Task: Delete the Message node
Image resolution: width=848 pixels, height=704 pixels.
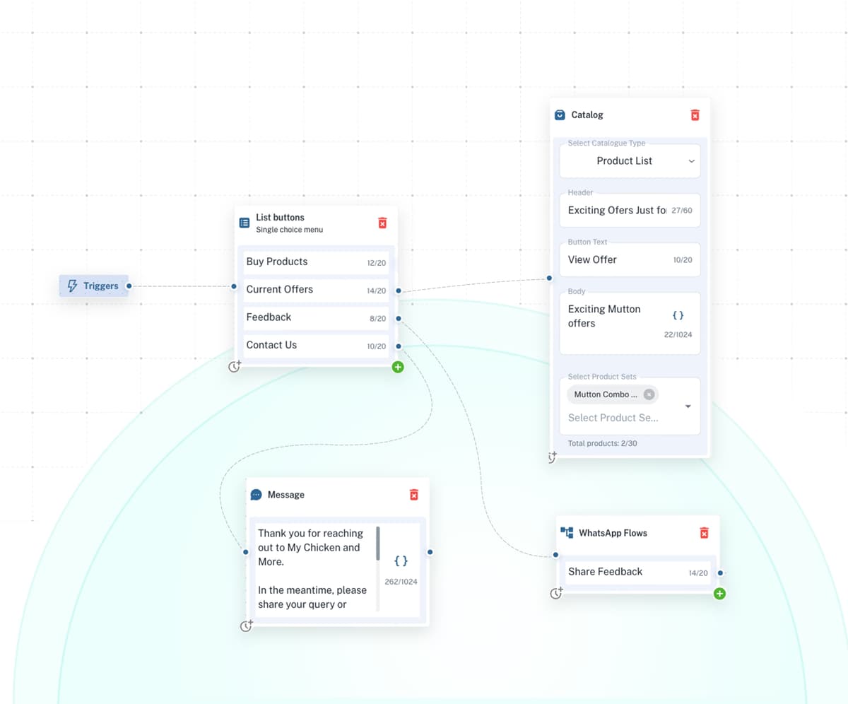Action: pyautogui.click(x=414, y=495)
